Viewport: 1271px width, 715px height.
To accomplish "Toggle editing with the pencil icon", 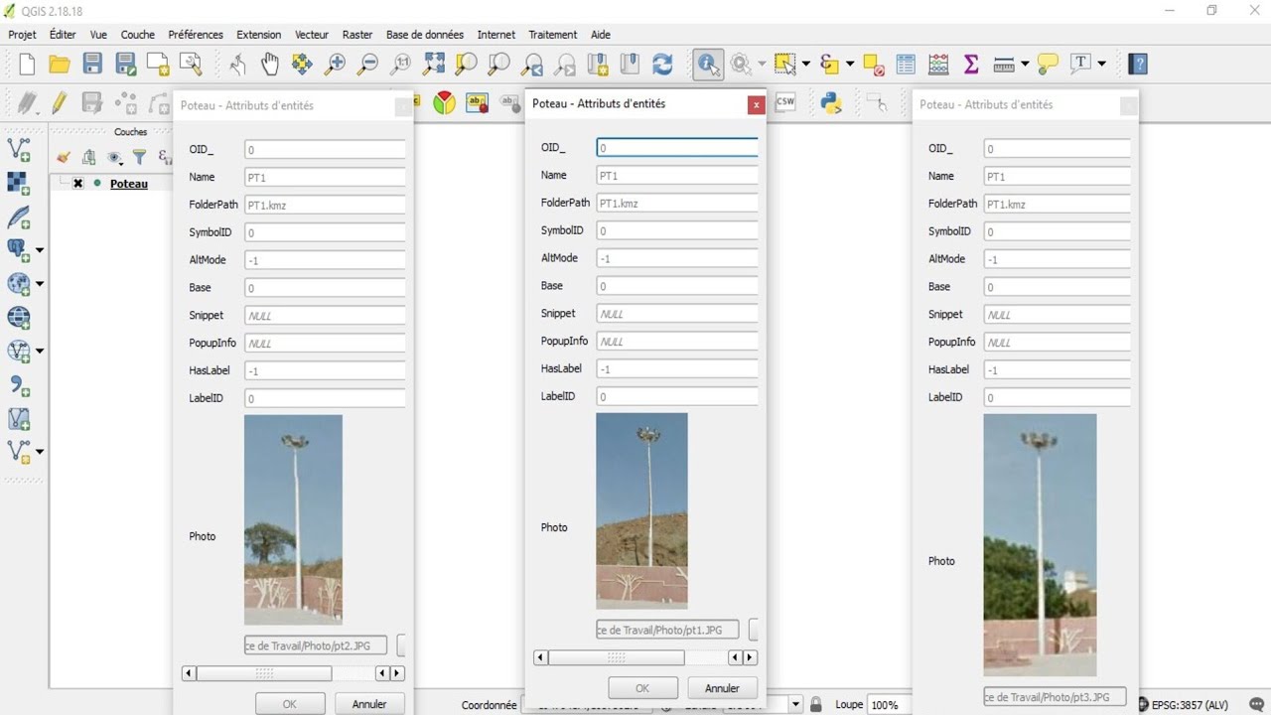I will [60, 102].
